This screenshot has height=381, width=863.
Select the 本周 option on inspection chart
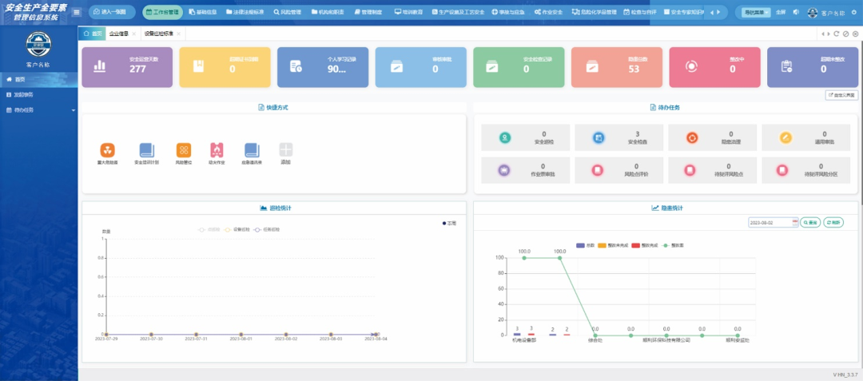pyautogui.click(x=450, y=223)
